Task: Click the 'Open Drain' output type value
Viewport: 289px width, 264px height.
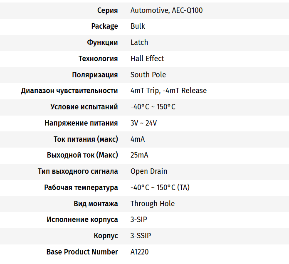Action: click(149, 171)
